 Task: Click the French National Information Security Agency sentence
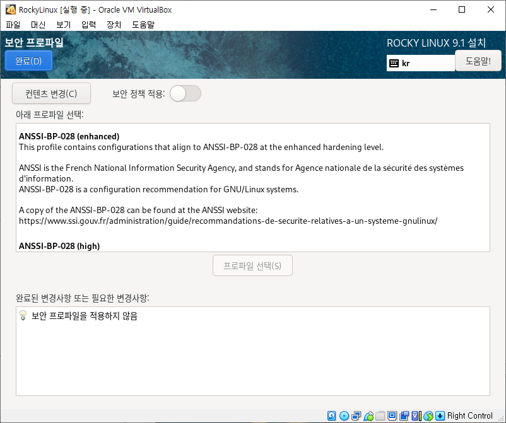pyautogui.click(x=241, y=173)
